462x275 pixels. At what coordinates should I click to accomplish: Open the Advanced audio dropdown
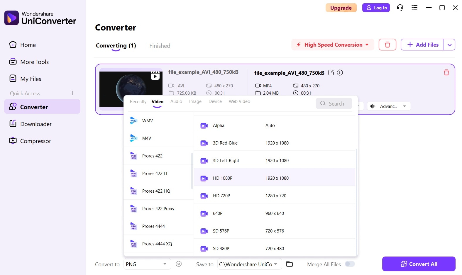(389, 106)
